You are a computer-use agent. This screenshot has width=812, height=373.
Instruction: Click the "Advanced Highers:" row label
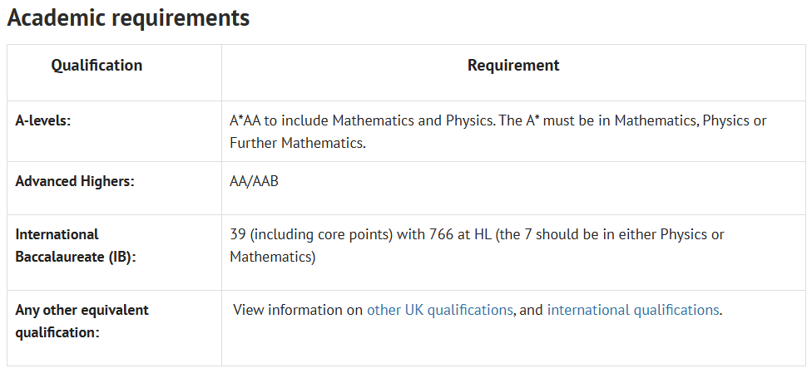click(x=75, y=181)
